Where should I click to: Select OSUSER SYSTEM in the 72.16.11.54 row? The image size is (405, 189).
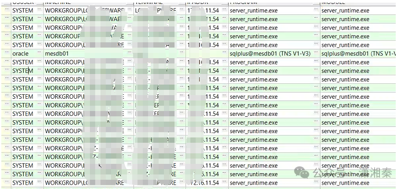(x=24, y=183)
